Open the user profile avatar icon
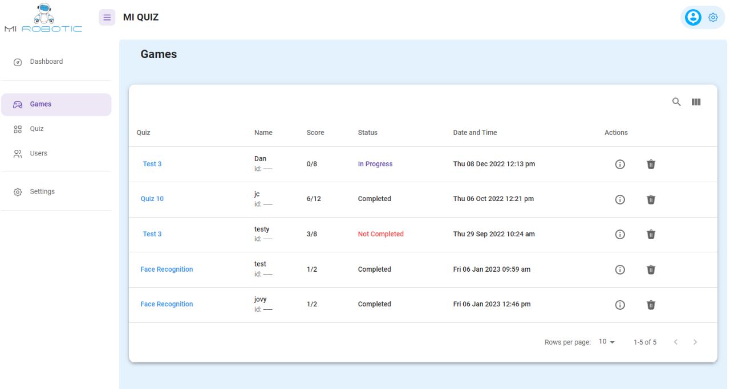730x389 pixels. 693,18
